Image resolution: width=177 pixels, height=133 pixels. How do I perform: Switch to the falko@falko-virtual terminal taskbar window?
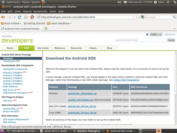(22, 131)
